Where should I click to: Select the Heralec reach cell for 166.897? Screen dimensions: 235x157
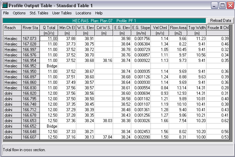[12, 77]
